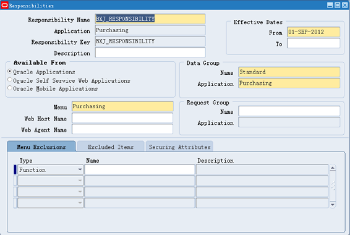Go to the Securing Attributes tab
Screen dimensions: 350x235
coord(179,147)
